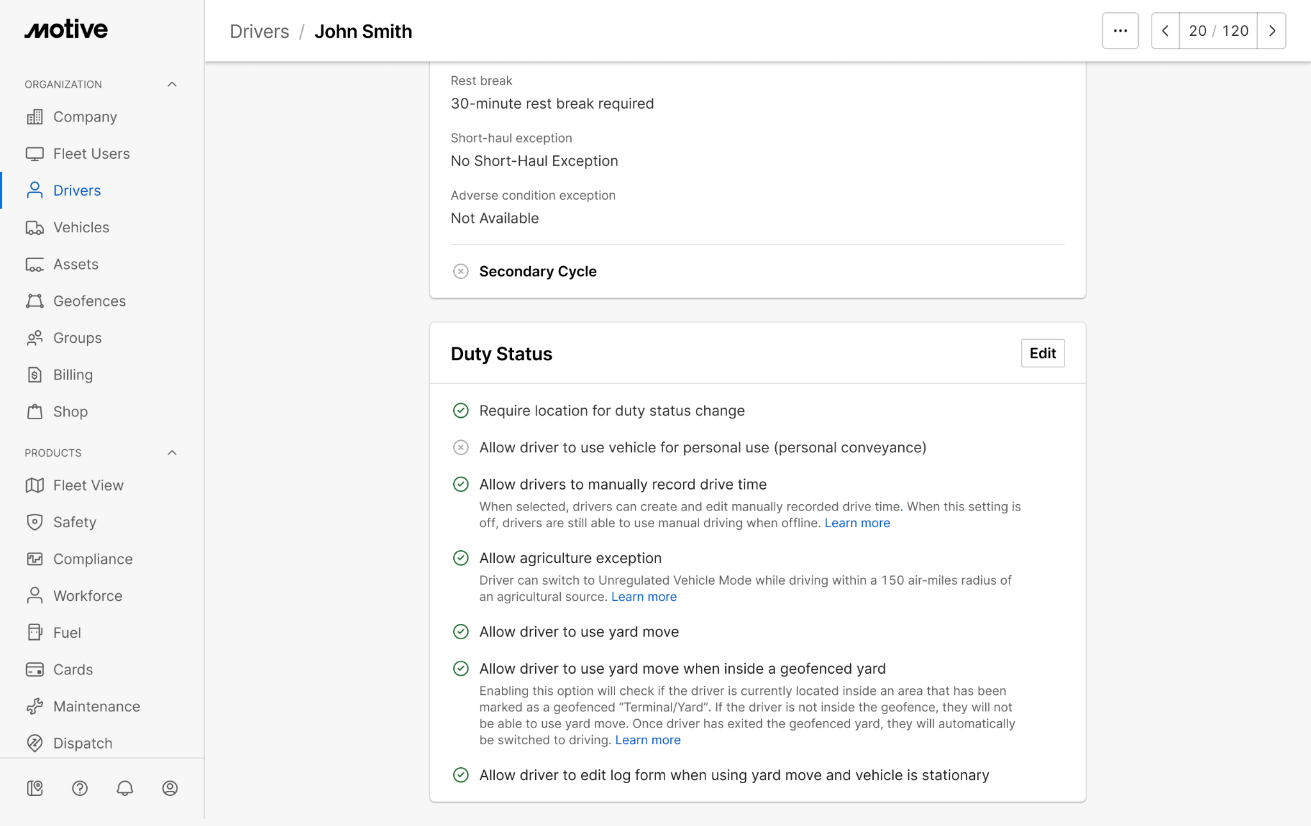The height and width of the screenshot is (826, 1311).
Task: Open notifications bell icon
Action: [125, 788]
